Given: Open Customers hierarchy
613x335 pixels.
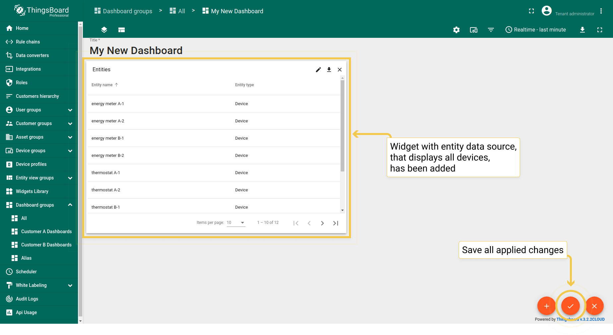Looking at the screenshot, I should [39, 96].
